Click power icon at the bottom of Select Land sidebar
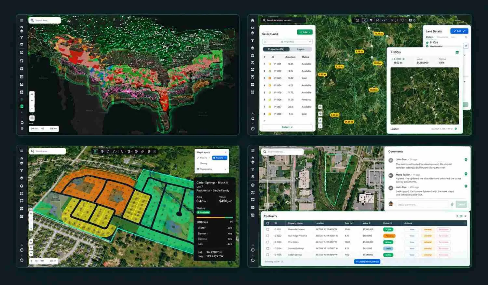The width and height of the screenshot is (488, 285). (x=252, y=129)
